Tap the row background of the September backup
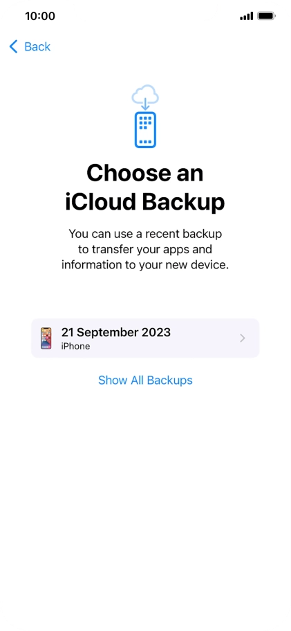291x631 pixels. pos(145,338)
